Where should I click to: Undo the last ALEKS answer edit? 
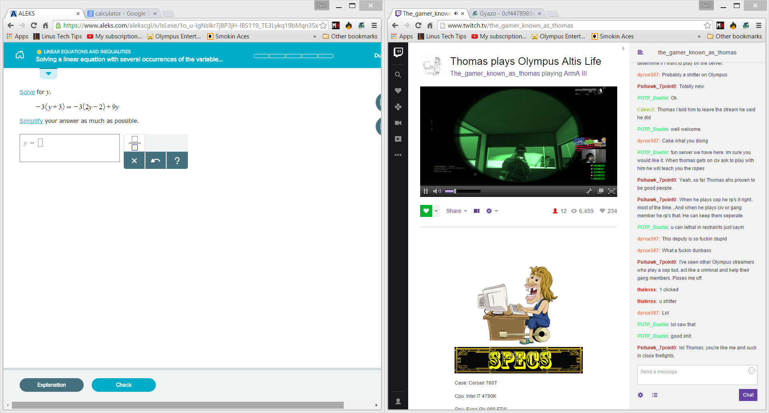[156, 160]
